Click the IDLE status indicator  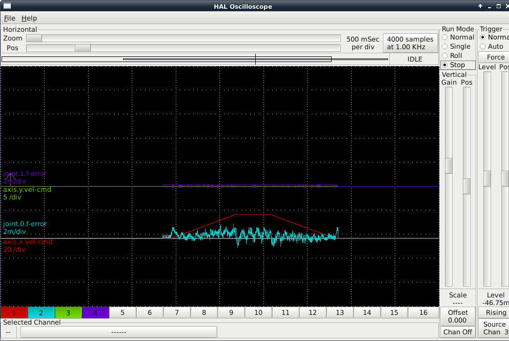[415, 59]
